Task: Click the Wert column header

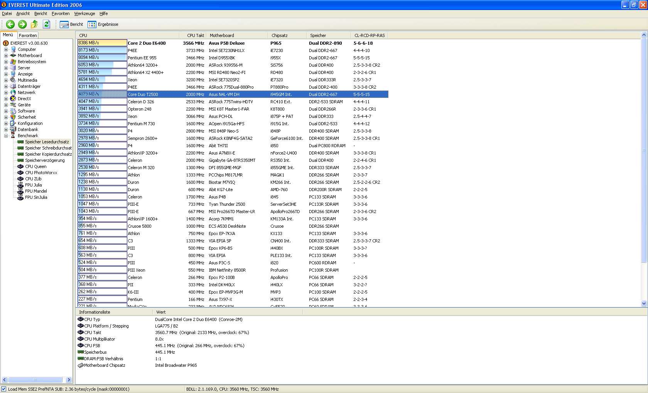Action: click(228, 312)
